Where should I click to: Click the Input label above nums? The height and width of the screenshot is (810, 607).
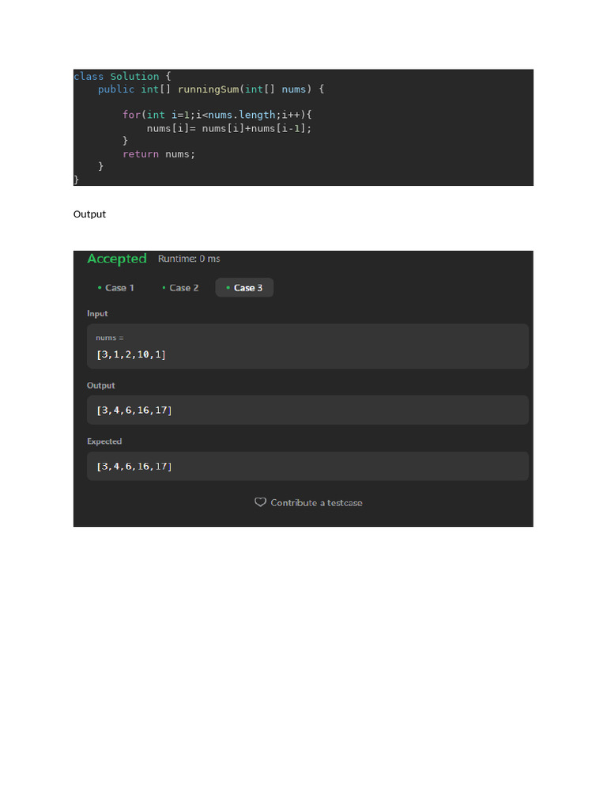(97, 314)
